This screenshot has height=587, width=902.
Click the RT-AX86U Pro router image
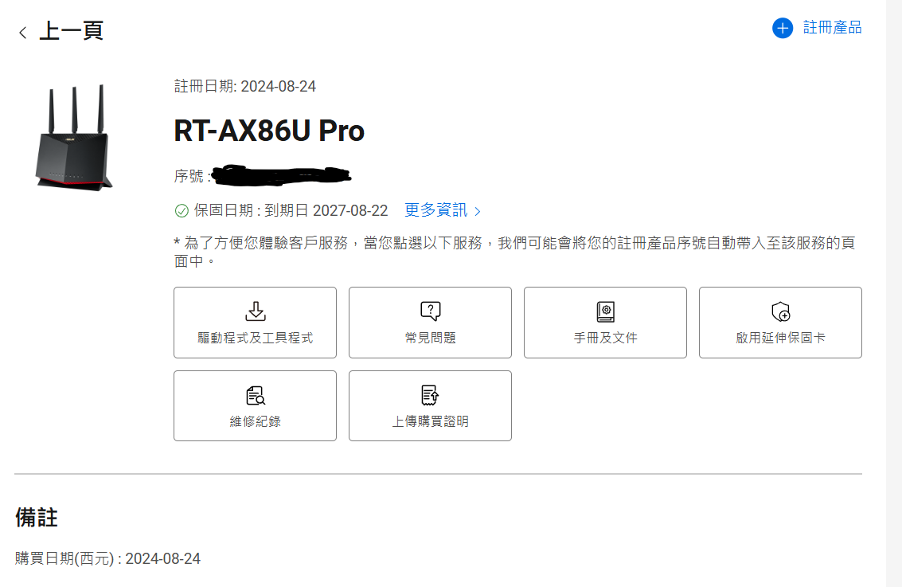(73, 137)
